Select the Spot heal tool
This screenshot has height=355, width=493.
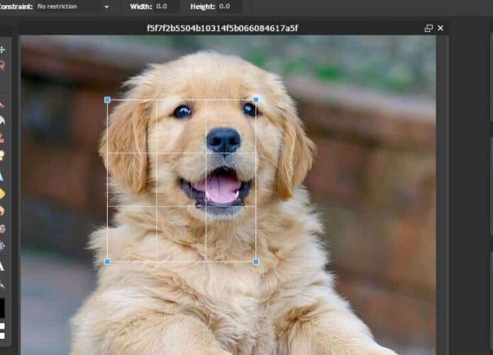3,229
